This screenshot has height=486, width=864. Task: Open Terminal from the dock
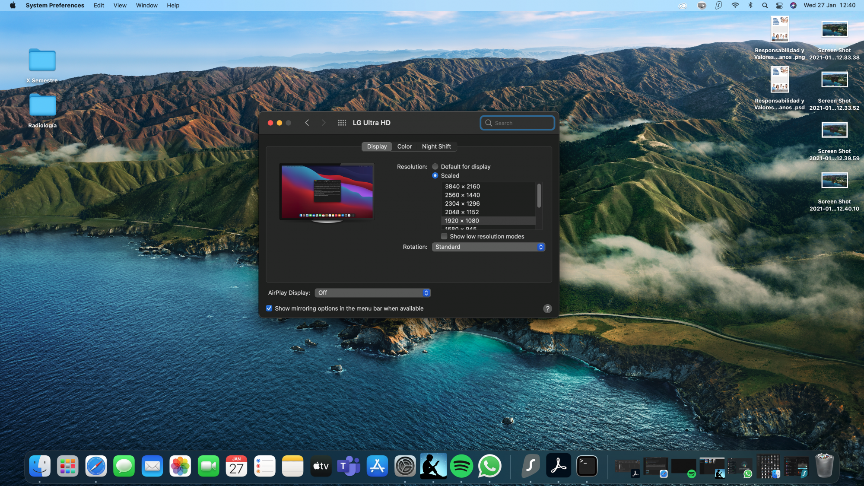587,466
